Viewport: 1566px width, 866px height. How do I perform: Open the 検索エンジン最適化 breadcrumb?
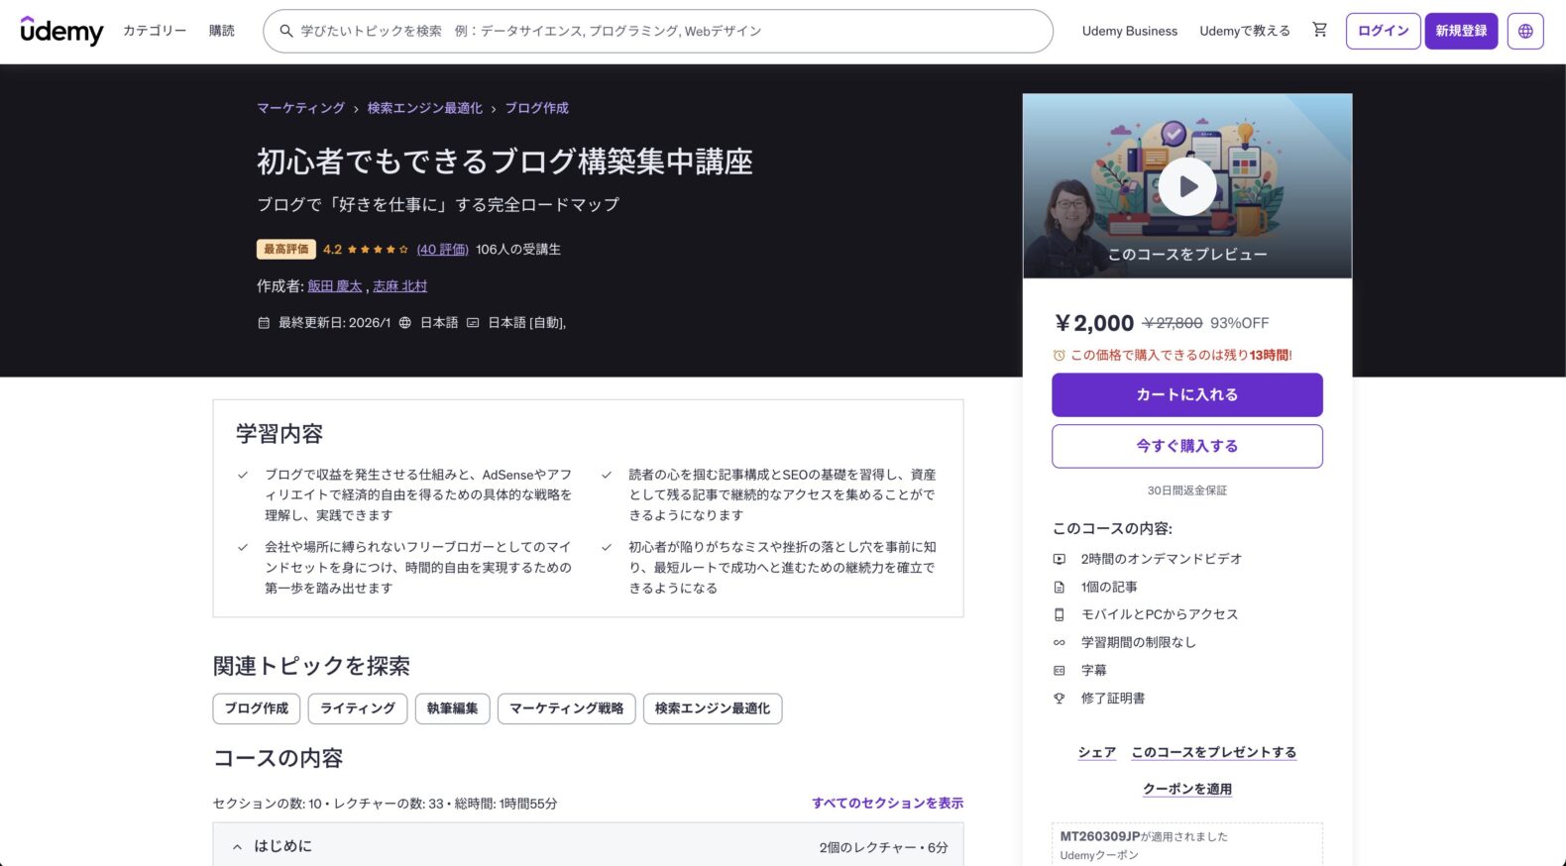point(424,108)
